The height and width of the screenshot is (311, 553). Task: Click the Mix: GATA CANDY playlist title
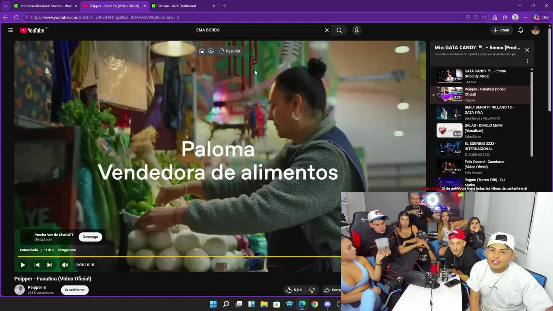[x=477, y=48]
